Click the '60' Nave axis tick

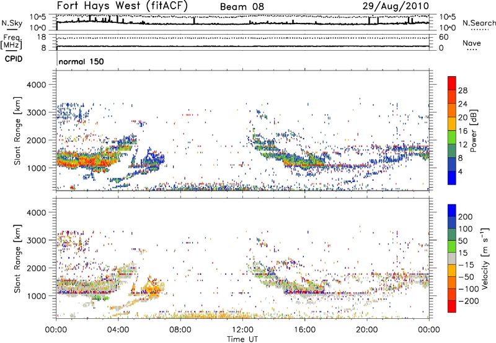443,37
